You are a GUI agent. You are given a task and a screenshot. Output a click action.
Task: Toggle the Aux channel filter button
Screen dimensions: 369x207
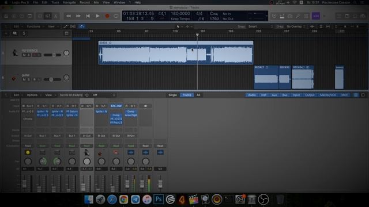pos(274,95)
